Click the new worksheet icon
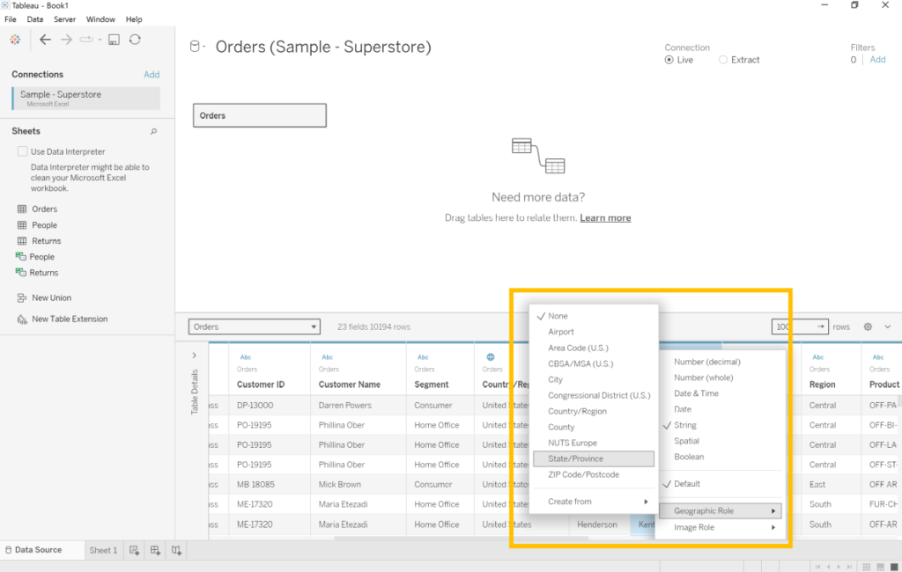This screenshot has width=902, height=572. coord(135,550)
